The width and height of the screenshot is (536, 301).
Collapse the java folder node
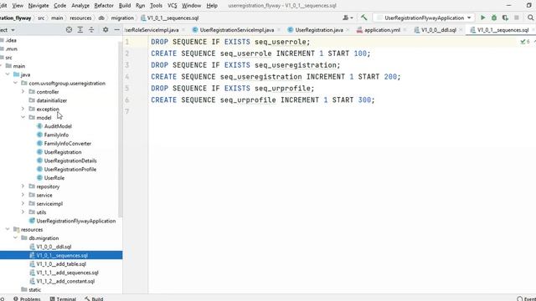(x=8, y=74)
